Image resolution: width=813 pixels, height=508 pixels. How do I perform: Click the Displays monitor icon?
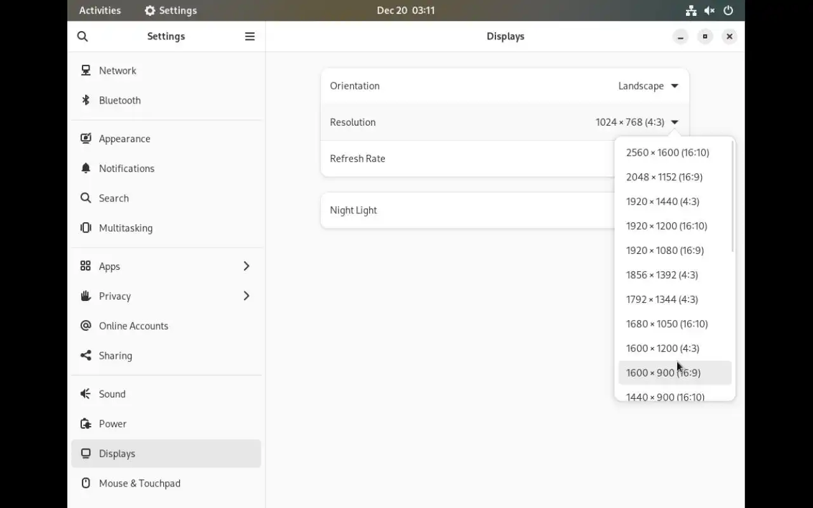(86, 453)
